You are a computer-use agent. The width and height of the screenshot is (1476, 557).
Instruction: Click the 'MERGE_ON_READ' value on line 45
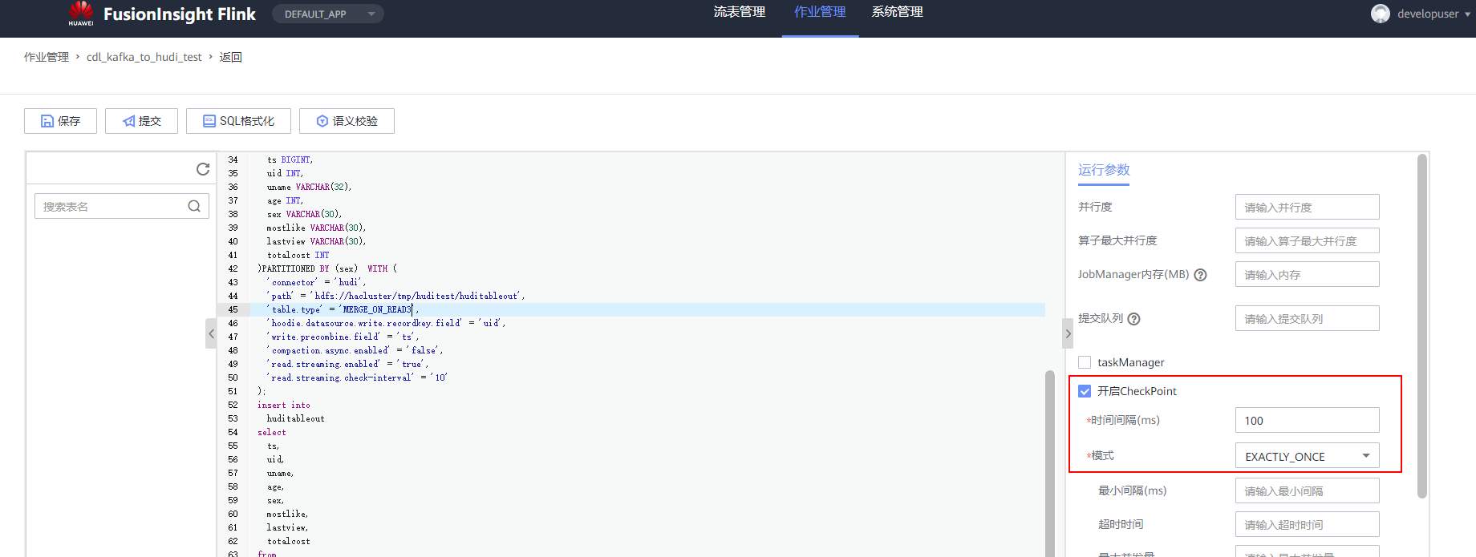(x=376, y=309)
